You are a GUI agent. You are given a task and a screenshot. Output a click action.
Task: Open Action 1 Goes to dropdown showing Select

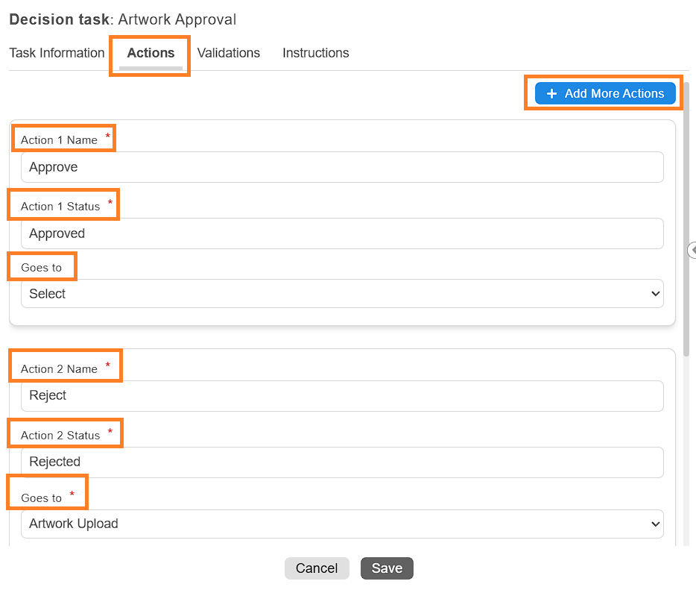342,294
